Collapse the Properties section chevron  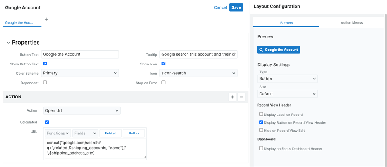(9, 43)
